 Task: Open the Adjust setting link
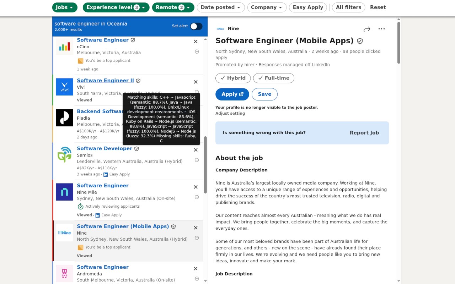pos(230,114)
